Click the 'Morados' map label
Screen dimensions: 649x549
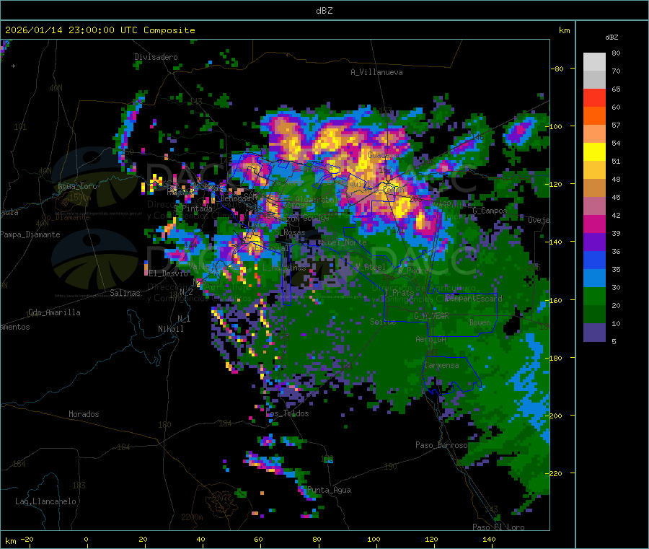coord(84,414)
